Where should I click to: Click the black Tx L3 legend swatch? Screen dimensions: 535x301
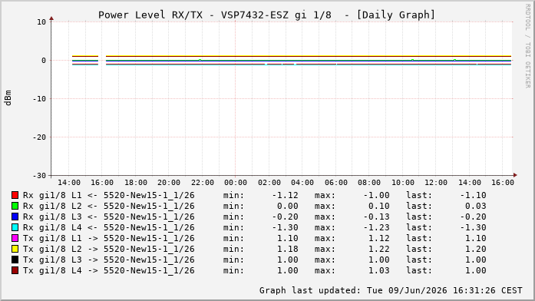pos(15,260)
